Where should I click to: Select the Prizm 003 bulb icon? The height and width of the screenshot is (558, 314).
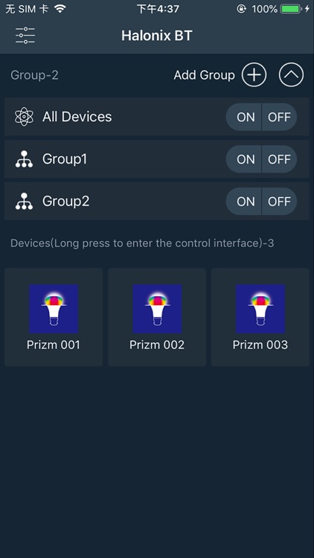coord(260,309)
